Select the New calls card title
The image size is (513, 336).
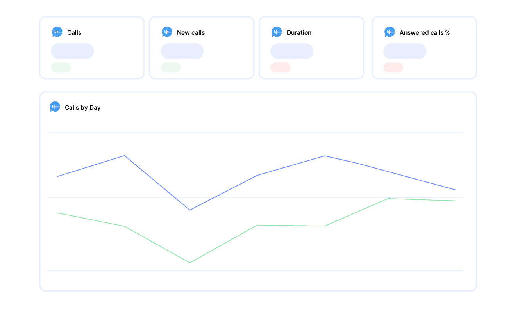point(191,33)
